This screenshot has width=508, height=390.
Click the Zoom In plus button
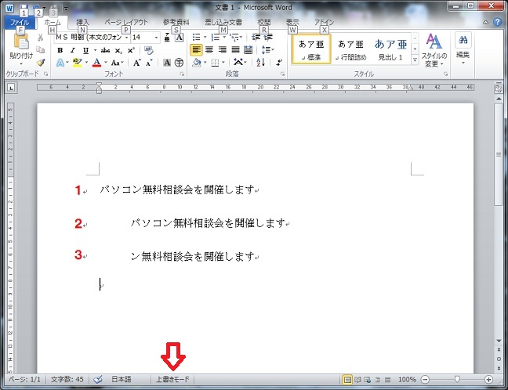(x=489, y=379)
